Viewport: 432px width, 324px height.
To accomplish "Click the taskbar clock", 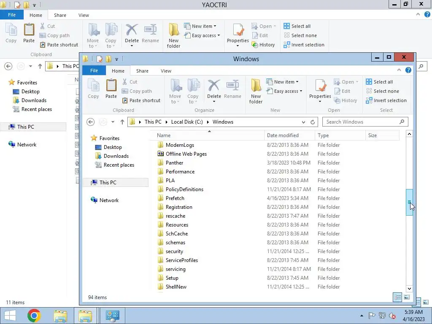I will 413,316.
